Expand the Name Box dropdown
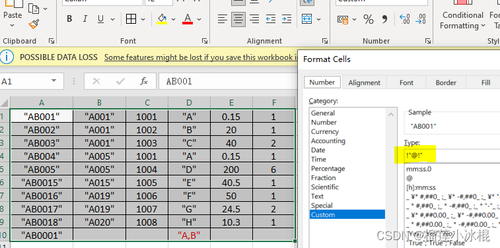Viewport: 500px width, 248px height. [54, 81]
